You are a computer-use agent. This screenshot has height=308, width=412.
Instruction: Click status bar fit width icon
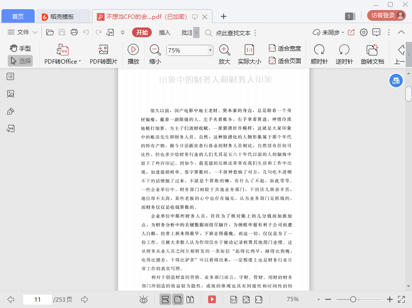(x=259, y=299)
